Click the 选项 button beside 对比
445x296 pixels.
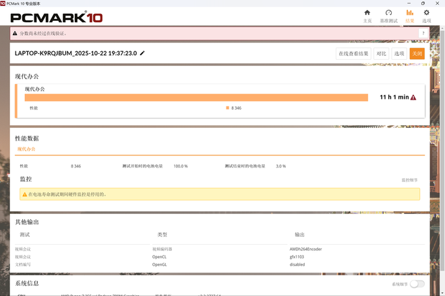(399, 54)
